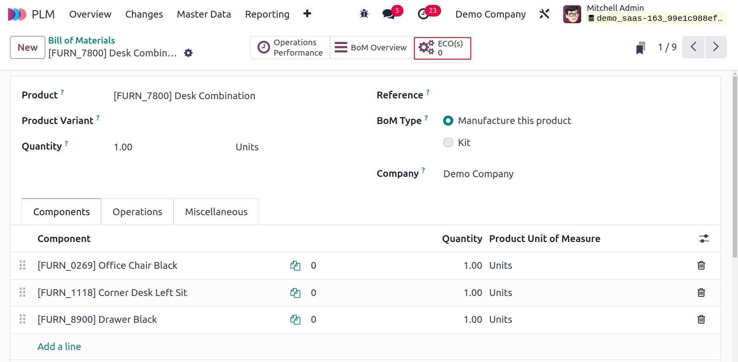Image resolution: width=738 pixels, height=362 pixels.
Task: Click the Component column header
Action: 64,239
